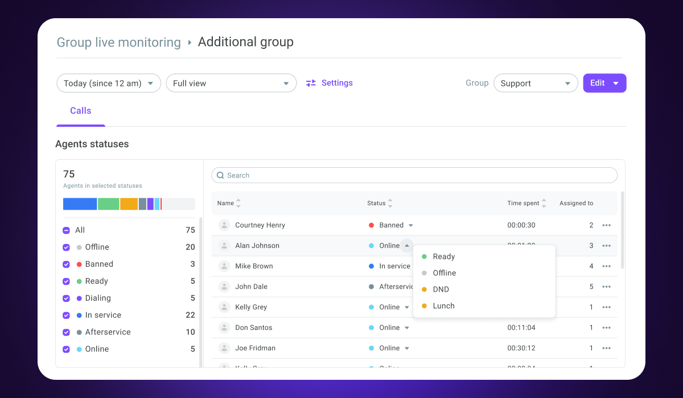683x398 pixels.
Task: Open more options for Joe Fridman row
Action: 606,348
